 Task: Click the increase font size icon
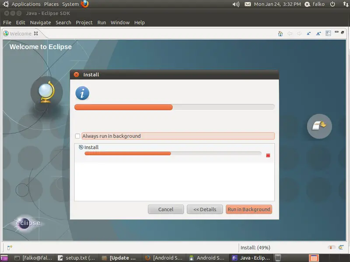[x=318, y=34]
